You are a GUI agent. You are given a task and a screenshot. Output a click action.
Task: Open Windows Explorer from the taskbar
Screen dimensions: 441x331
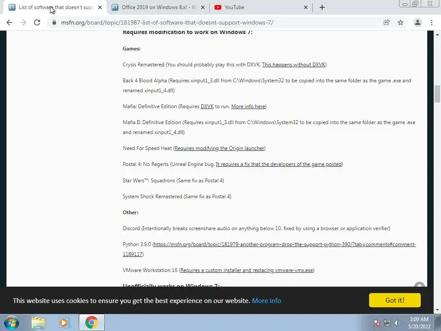coord(38,323)
